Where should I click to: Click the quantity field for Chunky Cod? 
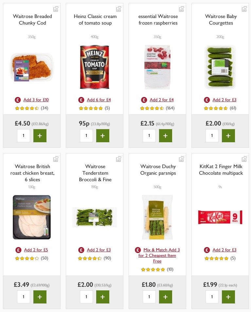click(x=24, y=135)
